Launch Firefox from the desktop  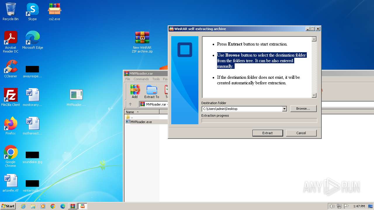[11, 126]
